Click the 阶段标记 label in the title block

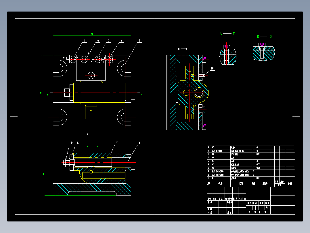click(252, 203)
